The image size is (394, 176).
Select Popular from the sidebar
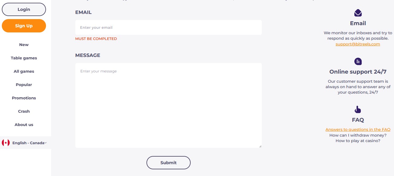24,85
